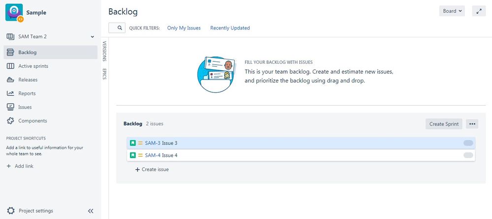Click the '2 issues' count label
This screenshot has height=219, width=492.
click(155, 124)
